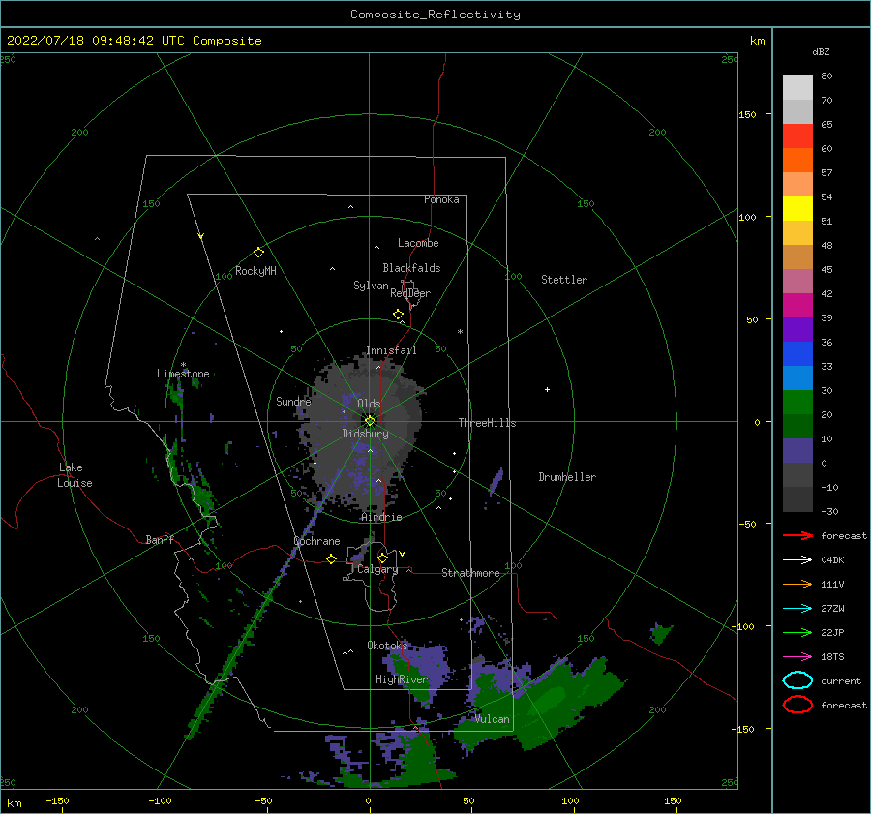Image resolution: width=871 pixels, height=814 pixels.
Task: Click the 51 dBZ yellow color swatch
Action: (797, 209)
